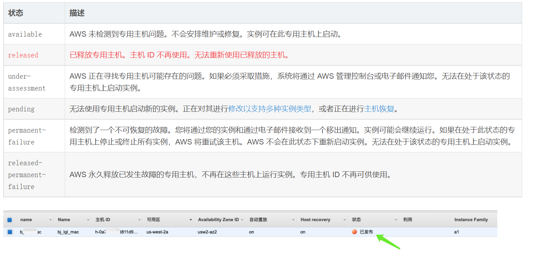The width and height of the screenshot is (534, 258).
Task: Open the capitalized 'Name' column filter arrow
Action: click(x=88, y=220)
